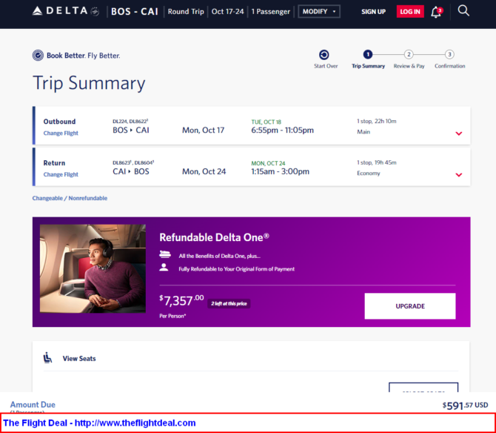
Task: Click Change Flight under Return
Action: [61, 174]
